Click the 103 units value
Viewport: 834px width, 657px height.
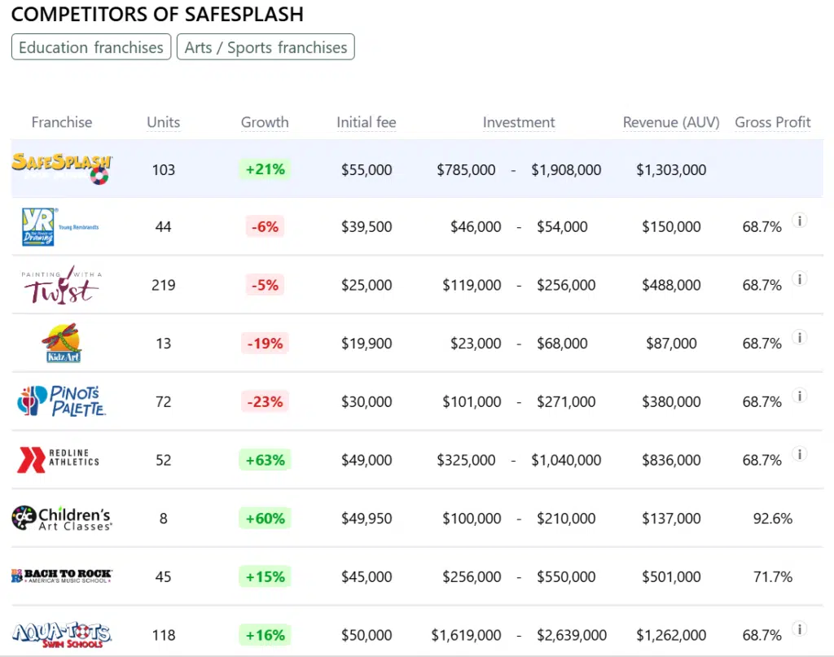point(163,170)
